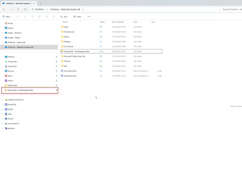This screenshot has width=242, height=172.
Task: Open a new tab with plus button
Action: (40, 4)
